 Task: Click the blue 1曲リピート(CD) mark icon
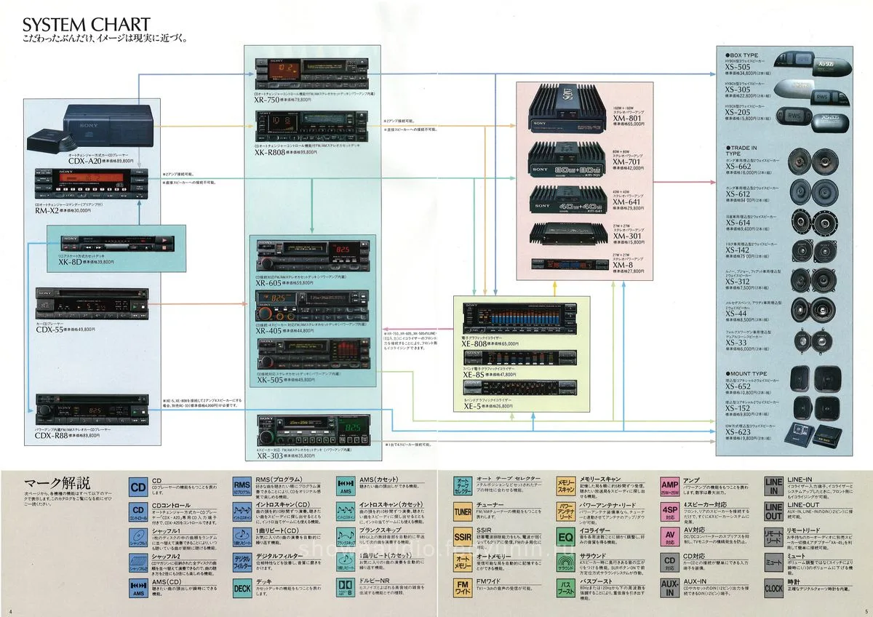[242, 538]
